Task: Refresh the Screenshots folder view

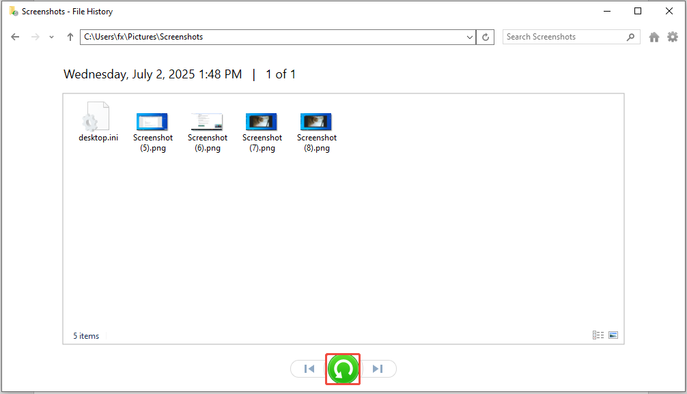Action: coord(485,37)
